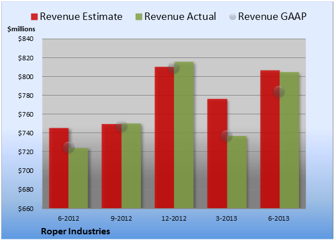334x240 pixels.
Task: Select the green actual bar for 9-2012
Action: pos(131,165)
